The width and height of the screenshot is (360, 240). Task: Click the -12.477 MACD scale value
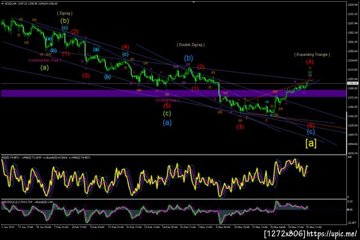coord(352,223)
